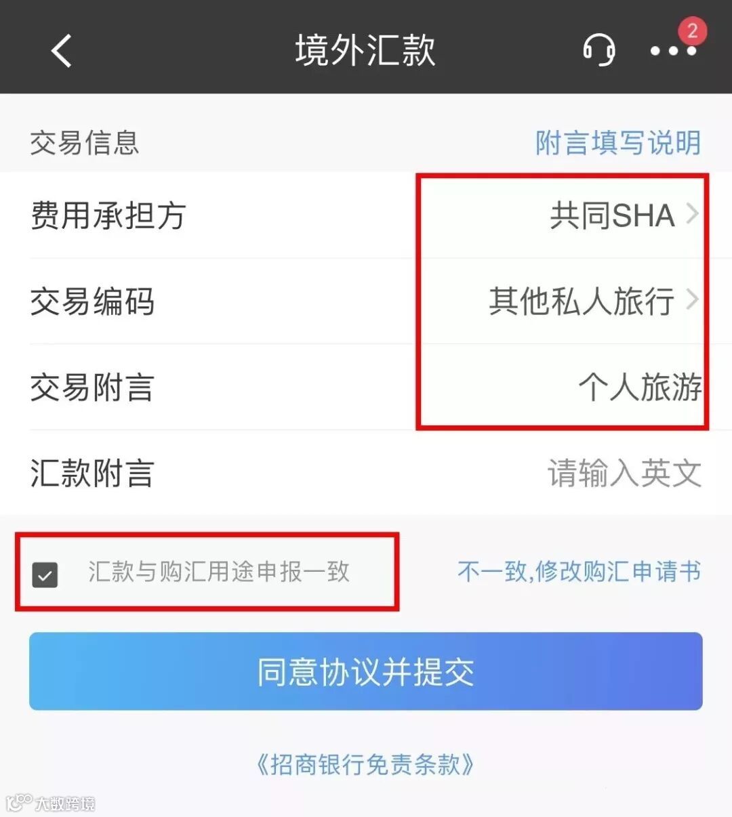Select the 共同SHA value text

[x=612, y=215]
